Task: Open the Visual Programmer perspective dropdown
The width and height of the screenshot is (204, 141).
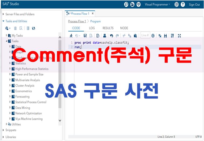Action: pos(158,5)
